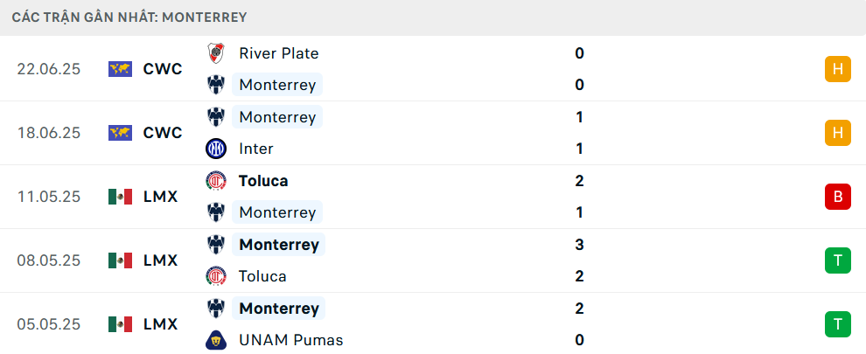Click the UNAM Pumas club crest
The width and height of the screenshot is (866, 354).
coord(215,340)
